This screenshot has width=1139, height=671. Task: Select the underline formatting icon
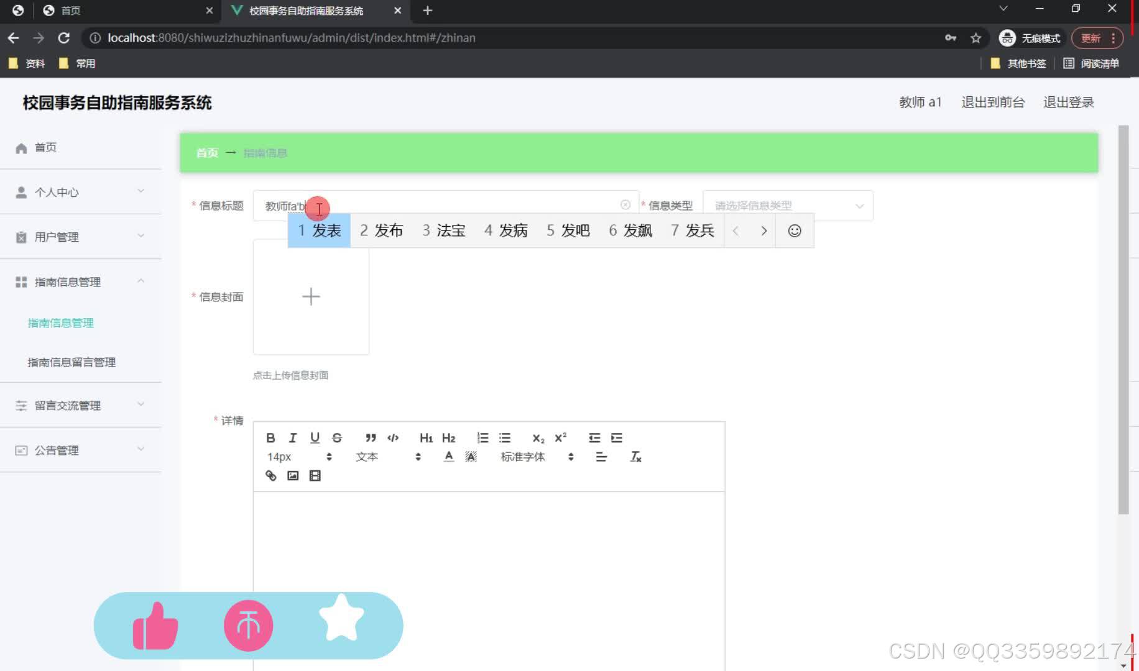[315, 437]
